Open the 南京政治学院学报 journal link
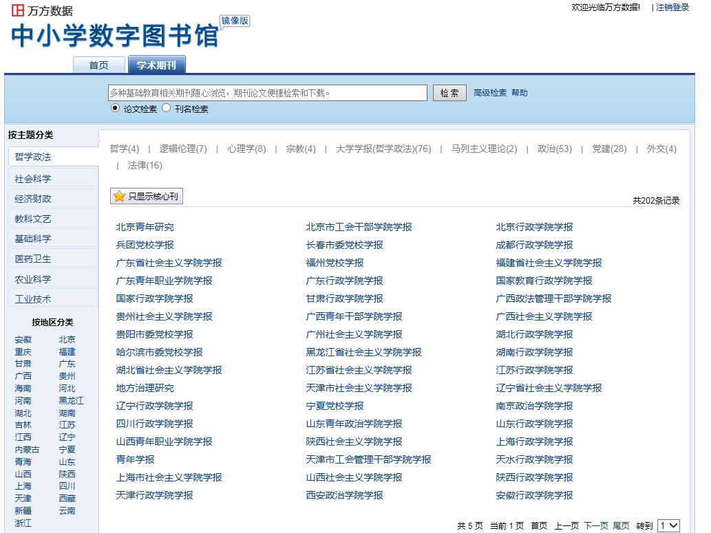The image size is (711, 533). click(x=534, y=406)
